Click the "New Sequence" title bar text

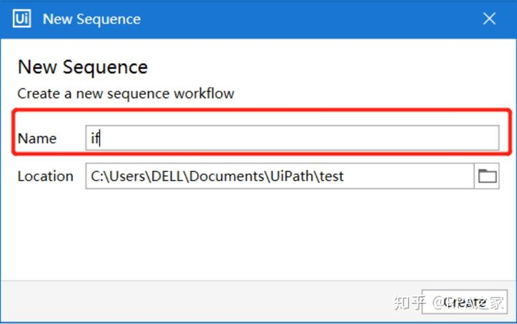(x=92, y=19)
